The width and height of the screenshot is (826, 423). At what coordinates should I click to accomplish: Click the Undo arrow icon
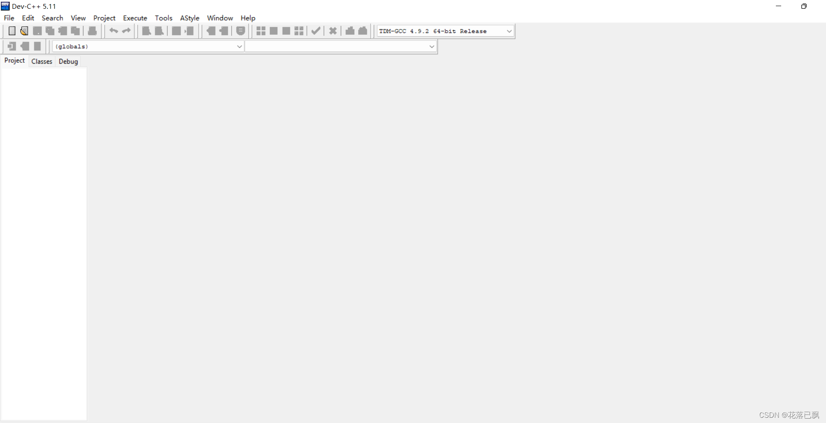point(113,31)
